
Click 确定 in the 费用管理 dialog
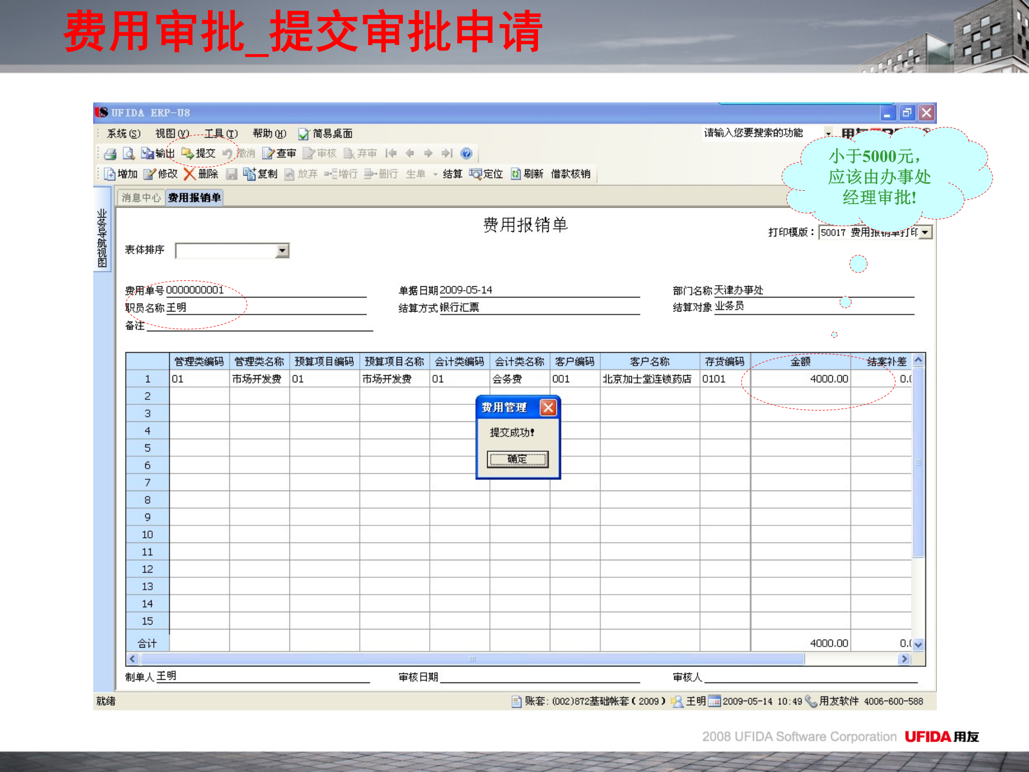[517, 459]
